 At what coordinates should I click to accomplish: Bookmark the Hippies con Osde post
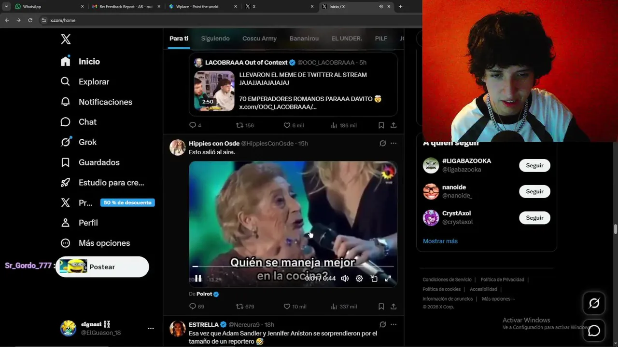pyautogui.click(x=381, y=307)
